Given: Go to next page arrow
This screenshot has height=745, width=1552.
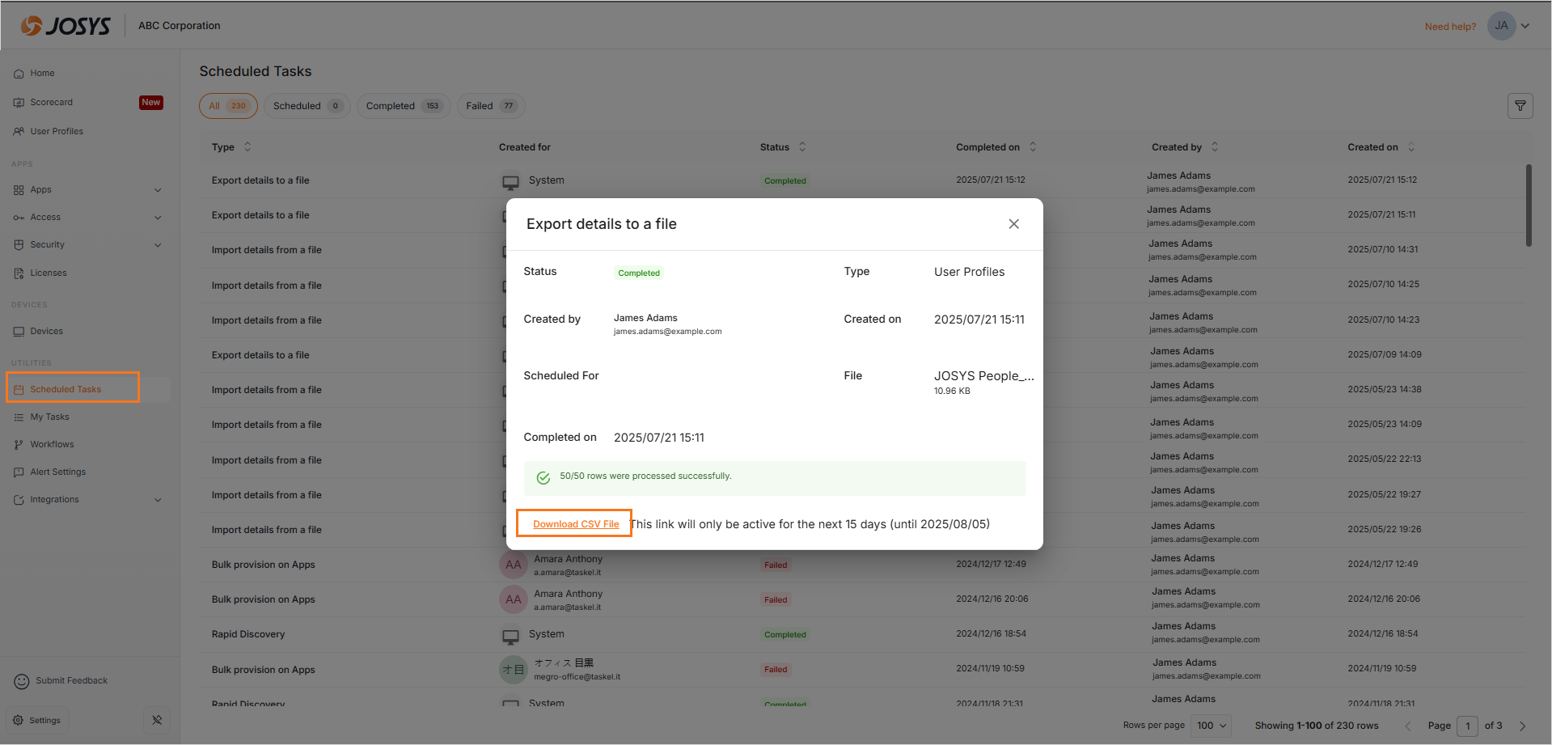Looking at the screenshot, I should 1522,726.
